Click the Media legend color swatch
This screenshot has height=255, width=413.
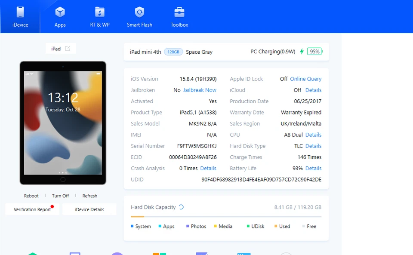pyautogui.click(x=215, y=226)
